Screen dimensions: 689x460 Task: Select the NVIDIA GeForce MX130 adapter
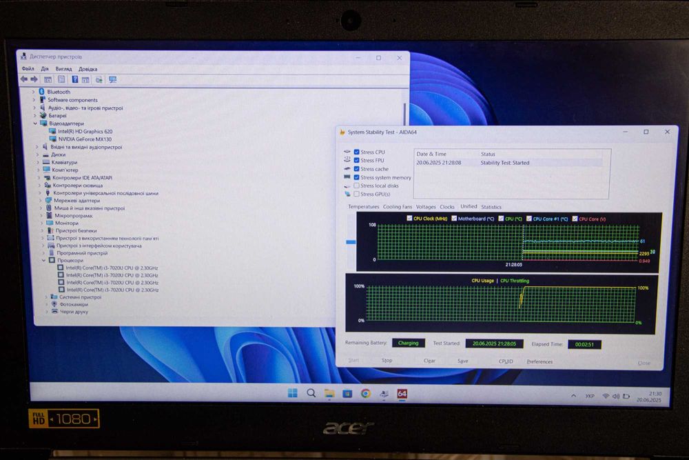pos(80,139)
